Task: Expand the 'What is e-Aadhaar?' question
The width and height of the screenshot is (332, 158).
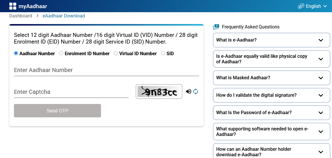Action: (x=321, y=40)
